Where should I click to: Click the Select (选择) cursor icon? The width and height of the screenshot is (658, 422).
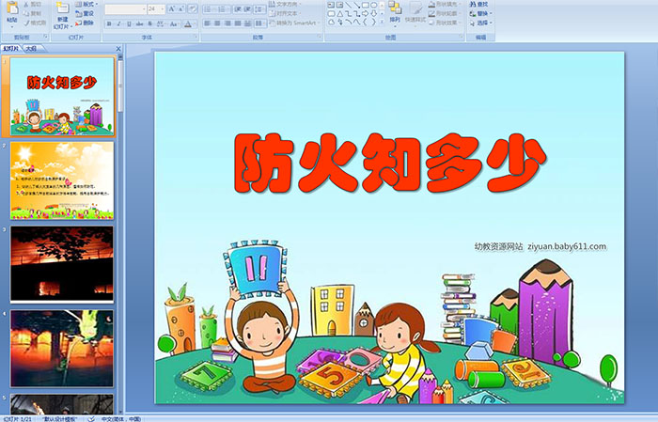click(x=473, y=23)
